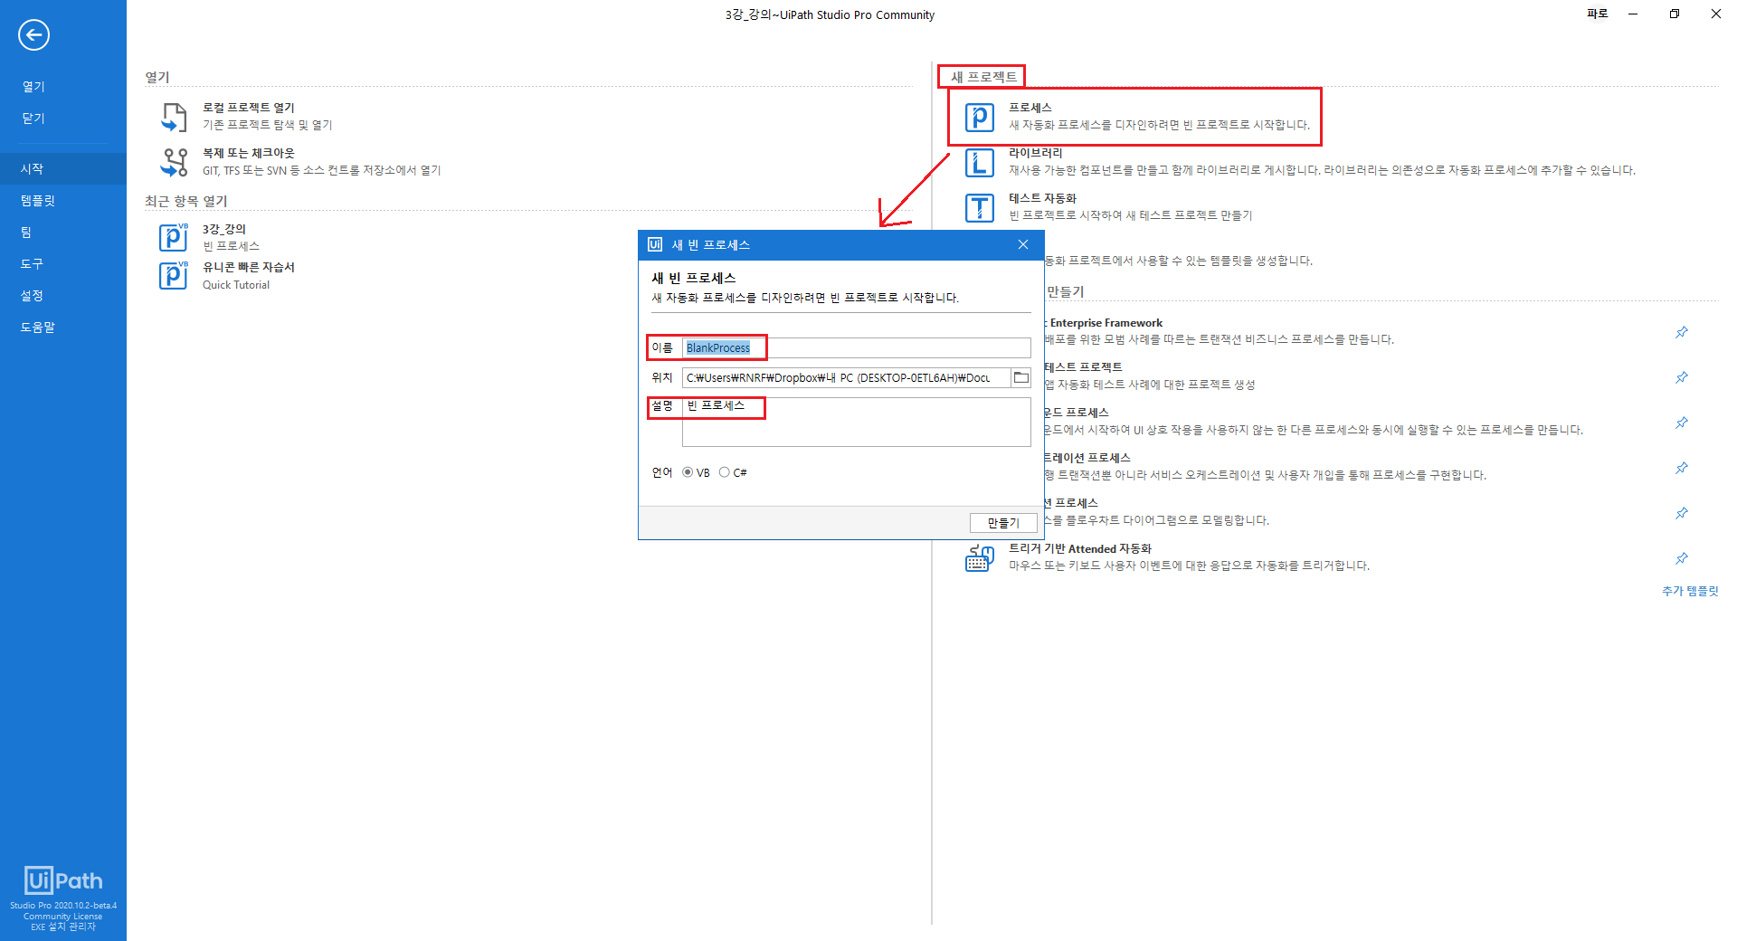Select the 트리거 기반 Attended 자동화 title
The width and height of the screenshot is (1737, 941).
tap(1080, 548)
